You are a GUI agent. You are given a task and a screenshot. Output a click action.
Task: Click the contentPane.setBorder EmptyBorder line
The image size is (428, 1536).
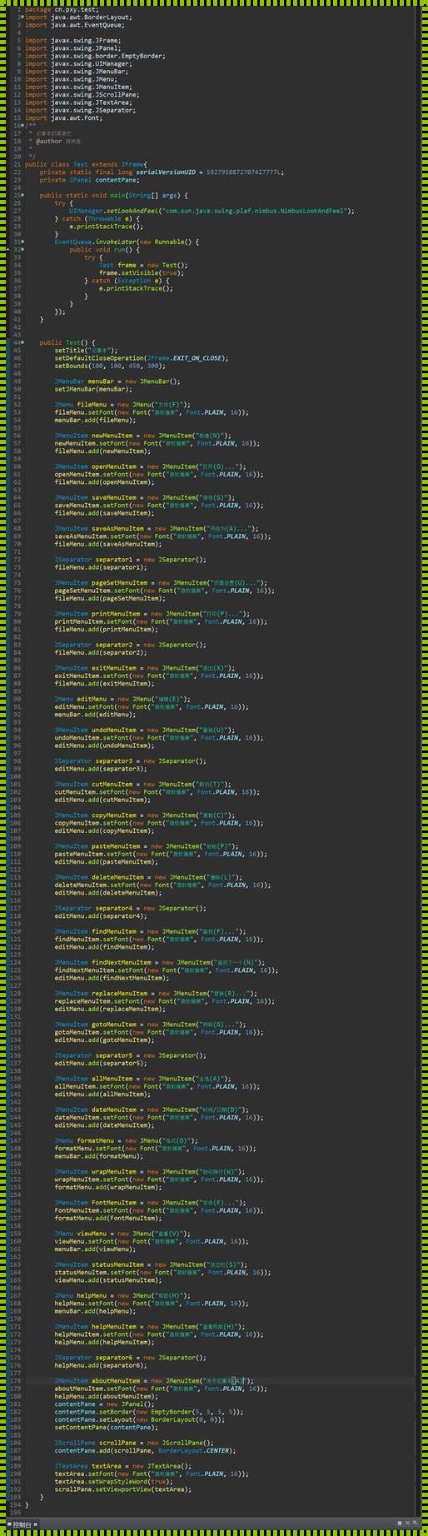[149, 1412]
